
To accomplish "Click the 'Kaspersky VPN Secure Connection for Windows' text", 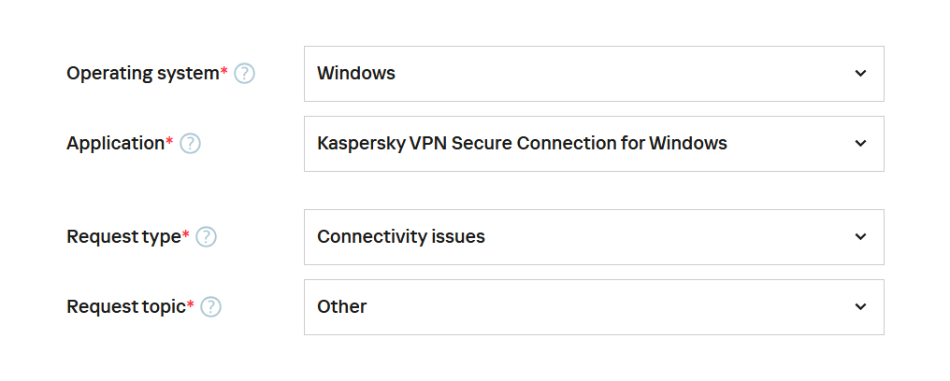I will [522, 144].
